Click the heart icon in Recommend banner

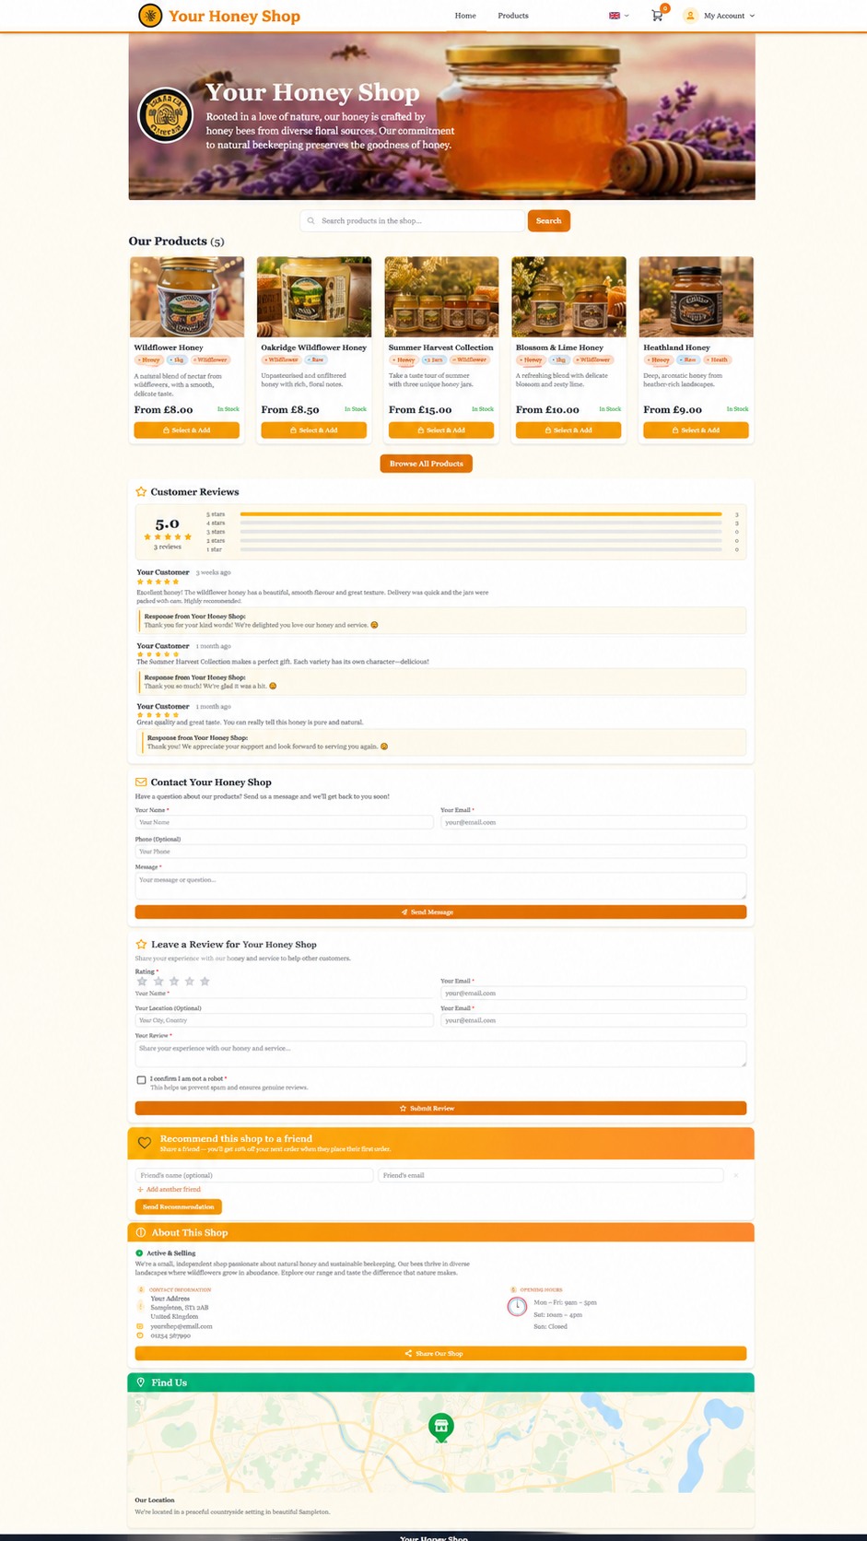(x=145, y=1143)
